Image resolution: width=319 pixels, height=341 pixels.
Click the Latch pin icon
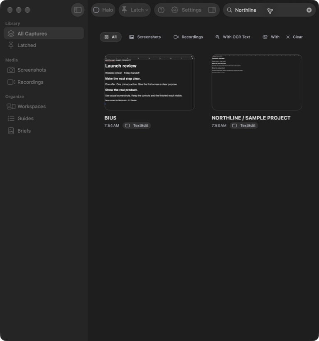[x=124, y=10]
